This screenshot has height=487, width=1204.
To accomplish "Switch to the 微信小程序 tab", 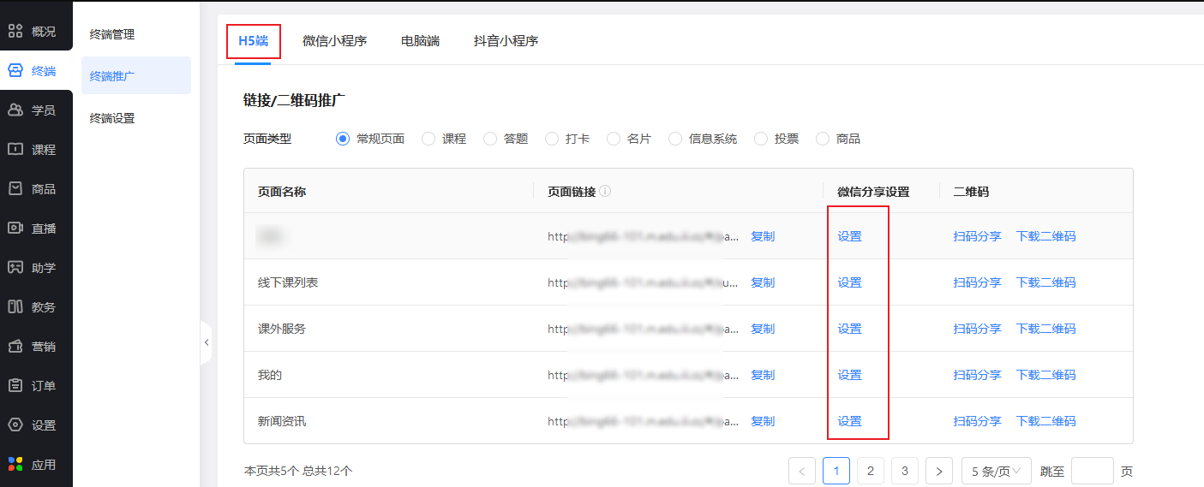I will (334, 41).
